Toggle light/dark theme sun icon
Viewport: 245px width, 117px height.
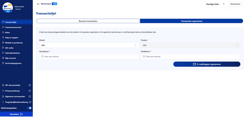click(x=224, y=4)
